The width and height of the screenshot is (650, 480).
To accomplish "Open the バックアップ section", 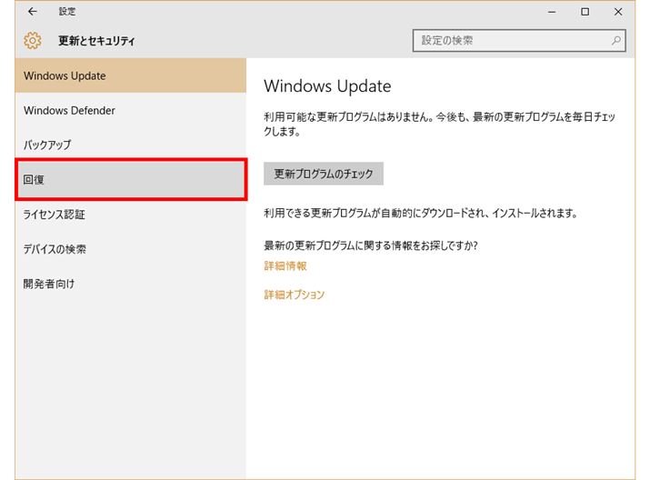I will pos(131,145).
